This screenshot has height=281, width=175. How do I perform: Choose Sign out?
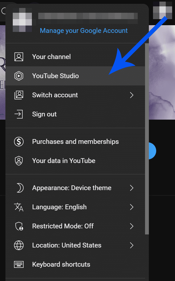(x=75, y=114)
